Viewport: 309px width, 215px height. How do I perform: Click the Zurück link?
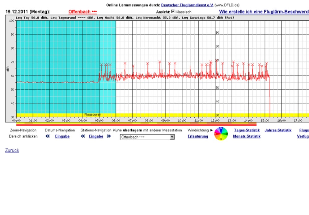coord(12,151)
